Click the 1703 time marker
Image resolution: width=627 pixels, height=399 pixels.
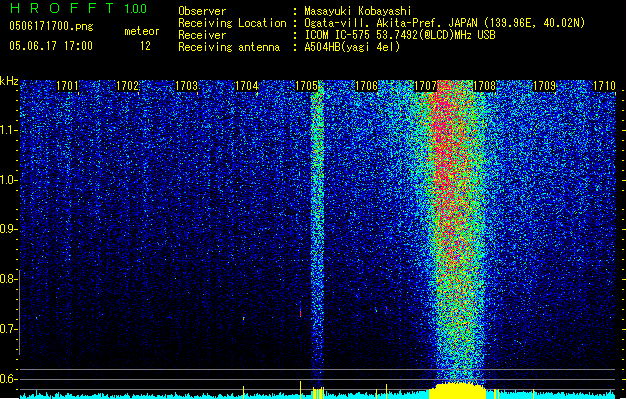coord(186,86)
